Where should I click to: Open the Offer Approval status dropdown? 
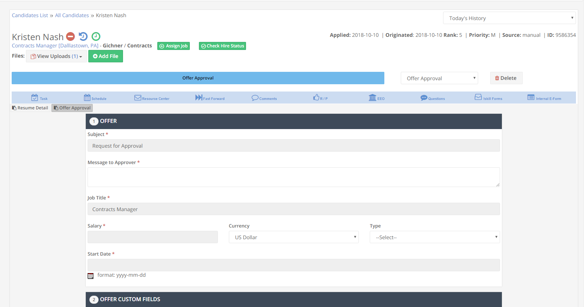pos(439,78)
